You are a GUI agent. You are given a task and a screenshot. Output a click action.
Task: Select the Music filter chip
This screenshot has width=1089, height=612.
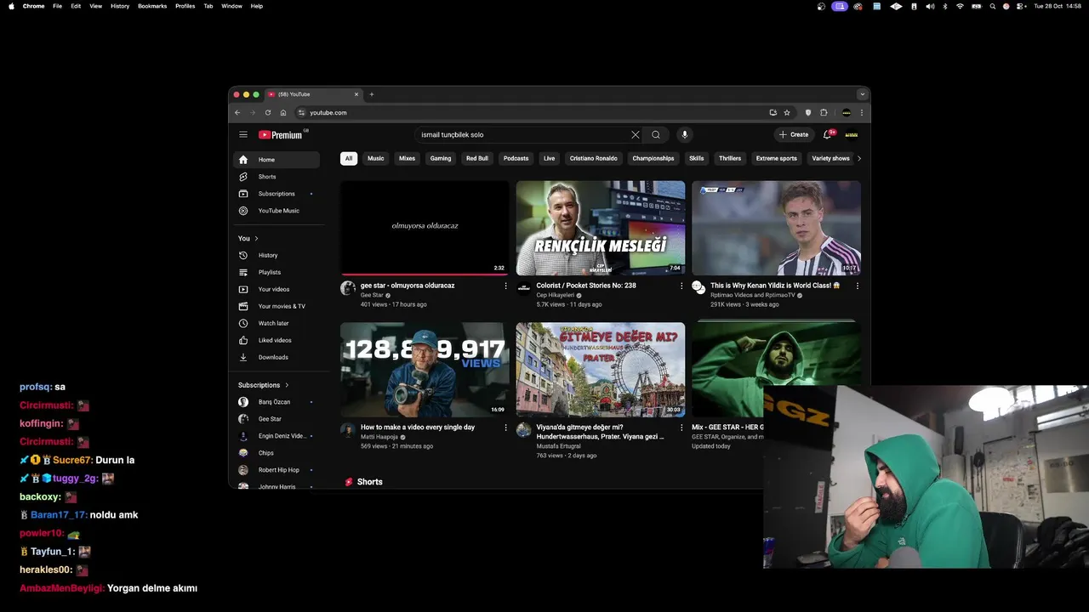[x=376, y=158]
